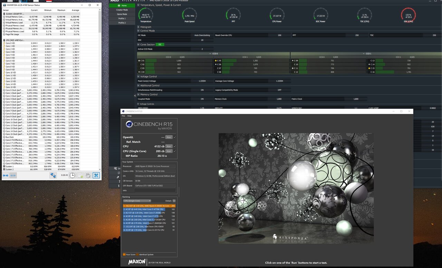This screenshot has width=442, height=268.
Task: Switch to Profile 2 tab
Action: click(122, 23)
